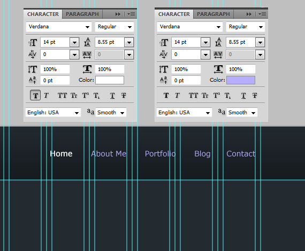The height and width of the screenshot is (251, 305).
Task: Open Smooth anti-aliasing dropdown, left panel
Action: [x=111, y=112]
